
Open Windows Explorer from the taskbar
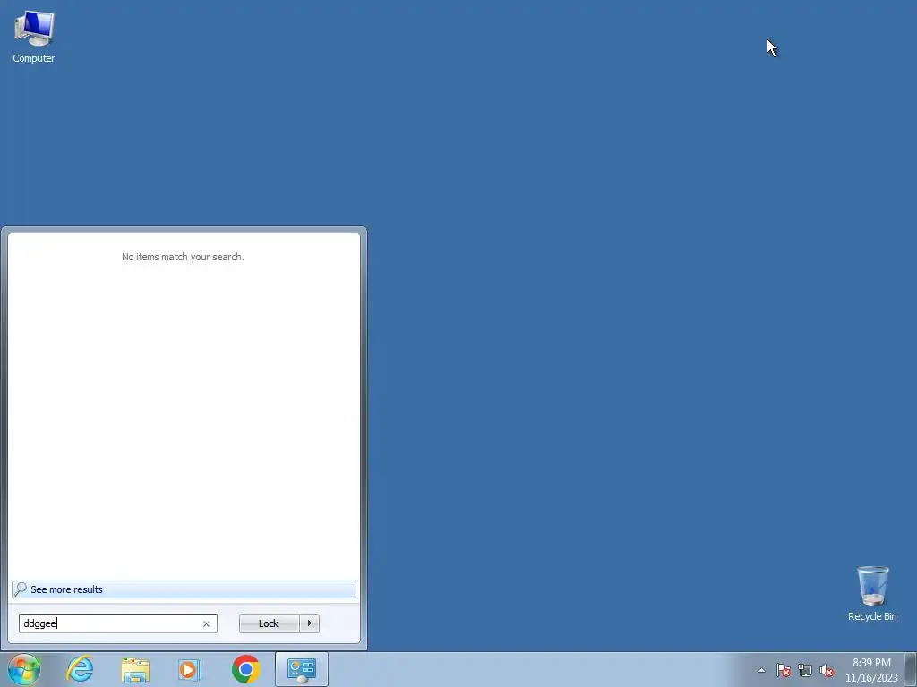(x=135, y=669)
